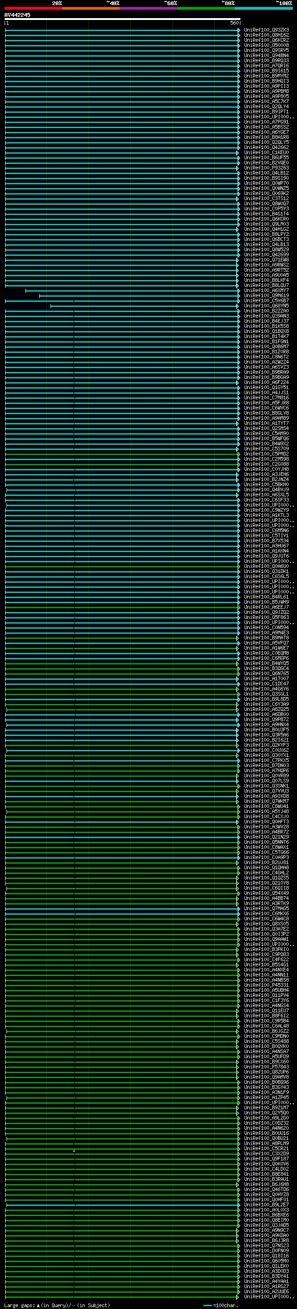The height and width of the screenshot is (1309, 297).
Task: Select the UniRef100_Q2QLY5 label
Action: point(266,142)
